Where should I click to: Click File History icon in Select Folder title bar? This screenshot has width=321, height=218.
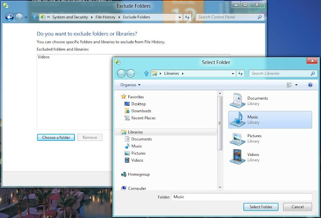pyautogui.click(x=118, y=62)
